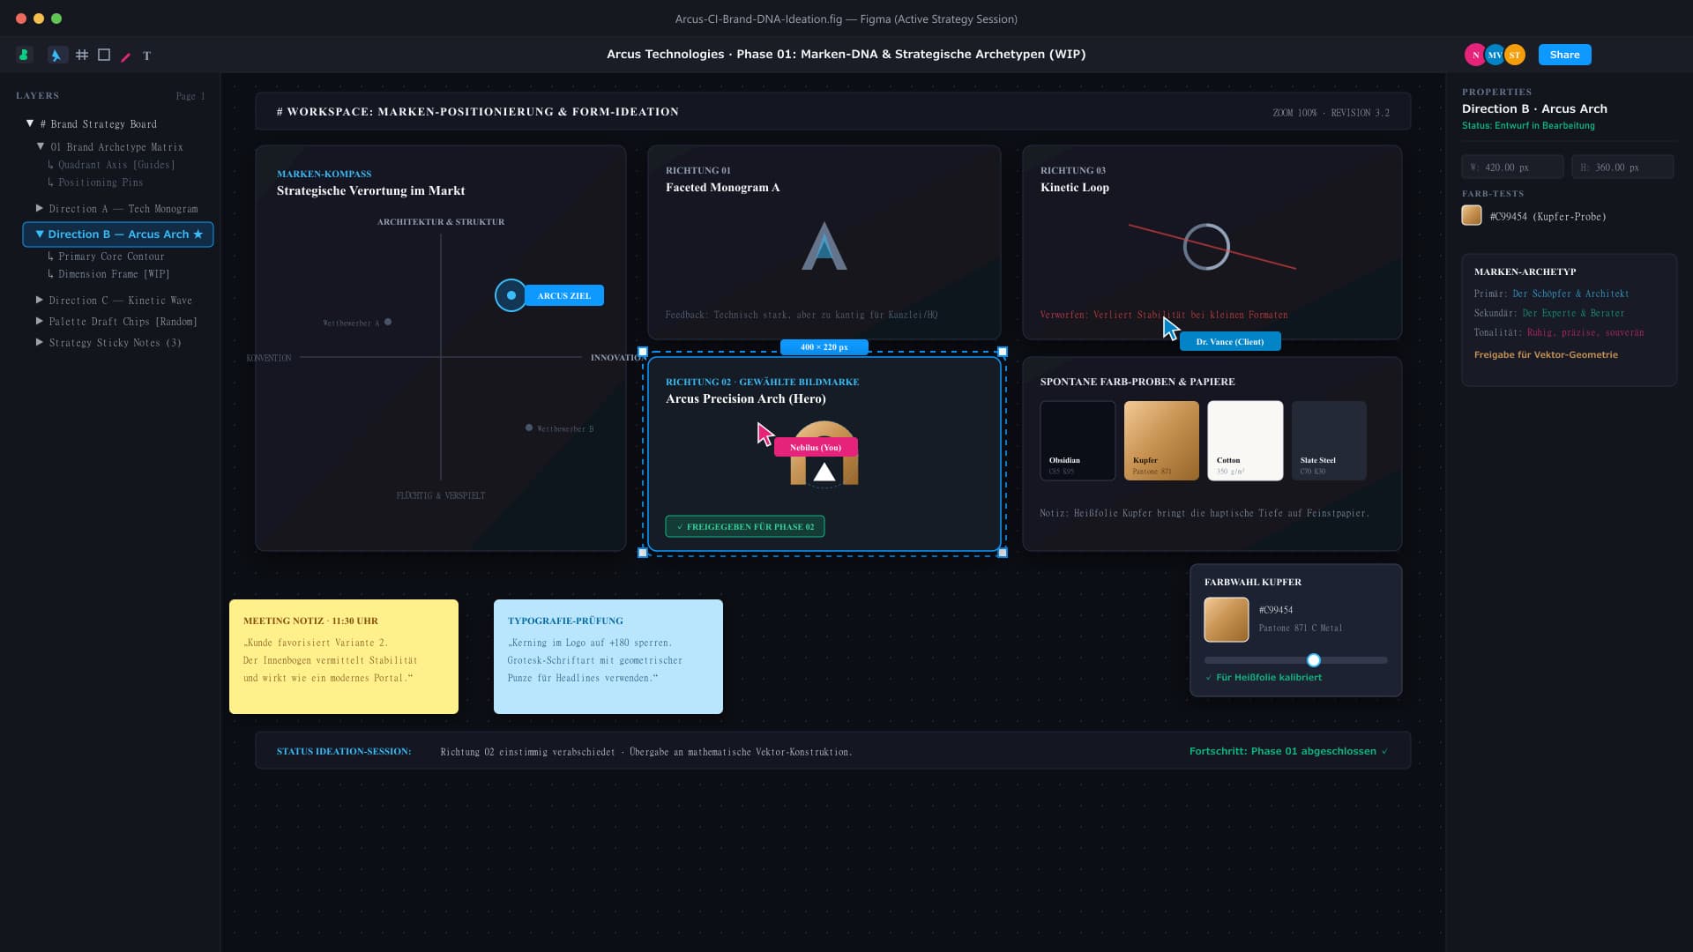Select the Quadrant Axis [Guides] layer
The height and width of the screenshot is (952, 1693).
tap(111, 165)
